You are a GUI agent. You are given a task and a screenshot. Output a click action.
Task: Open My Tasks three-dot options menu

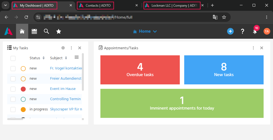point(71,48)
